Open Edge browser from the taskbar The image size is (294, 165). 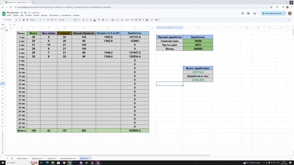(47, 163)
